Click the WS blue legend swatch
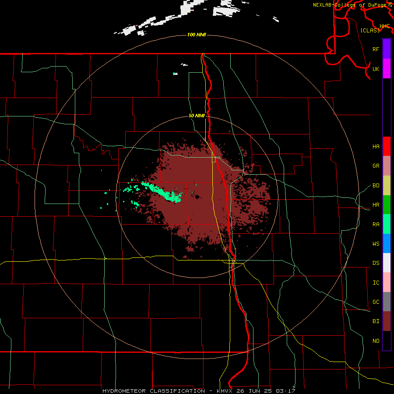Viewport: 394px width, 394px height. (x=387, y=243)
